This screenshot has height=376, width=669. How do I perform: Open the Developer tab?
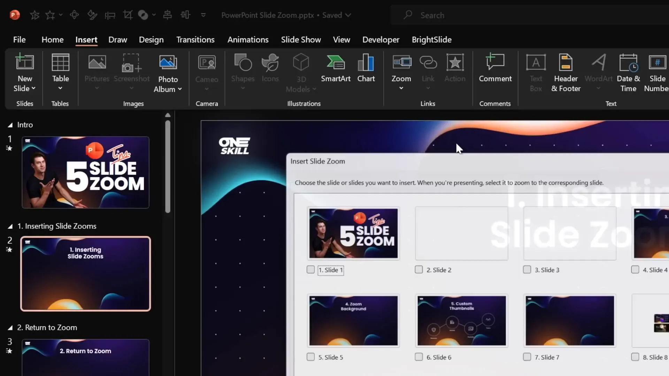click(x=381, y=40)
